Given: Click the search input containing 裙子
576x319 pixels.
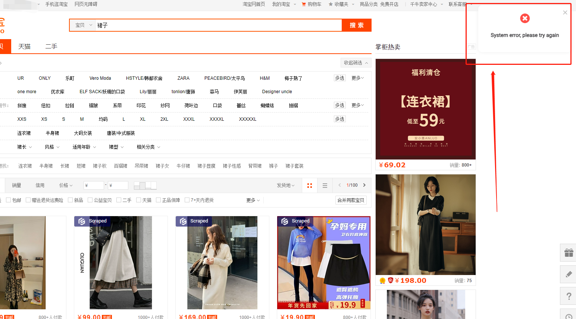Looking at the screenshot, I should 218,25.
